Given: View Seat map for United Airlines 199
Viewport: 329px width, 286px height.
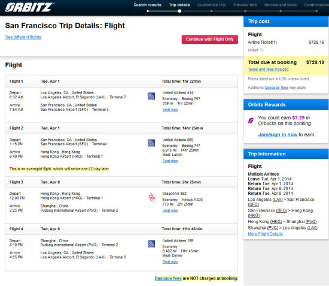Looking at the screenshot, I should pyautogui.click(x=170, y=262).
